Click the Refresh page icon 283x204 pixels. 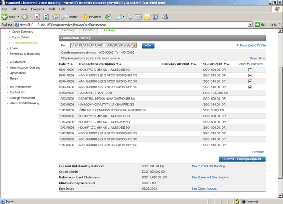point(46,17)
